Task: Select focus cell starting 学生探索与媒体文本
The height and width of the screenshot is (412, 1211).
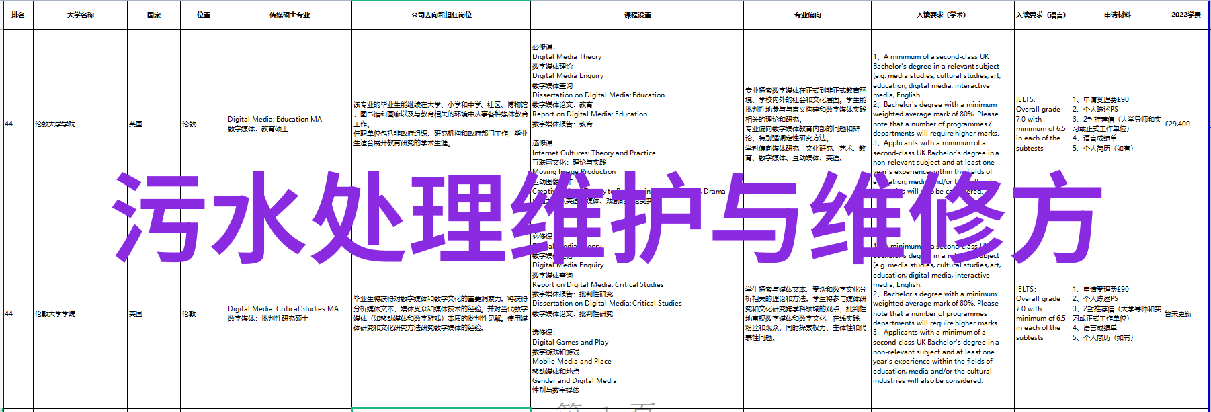Action: (807, 313)
